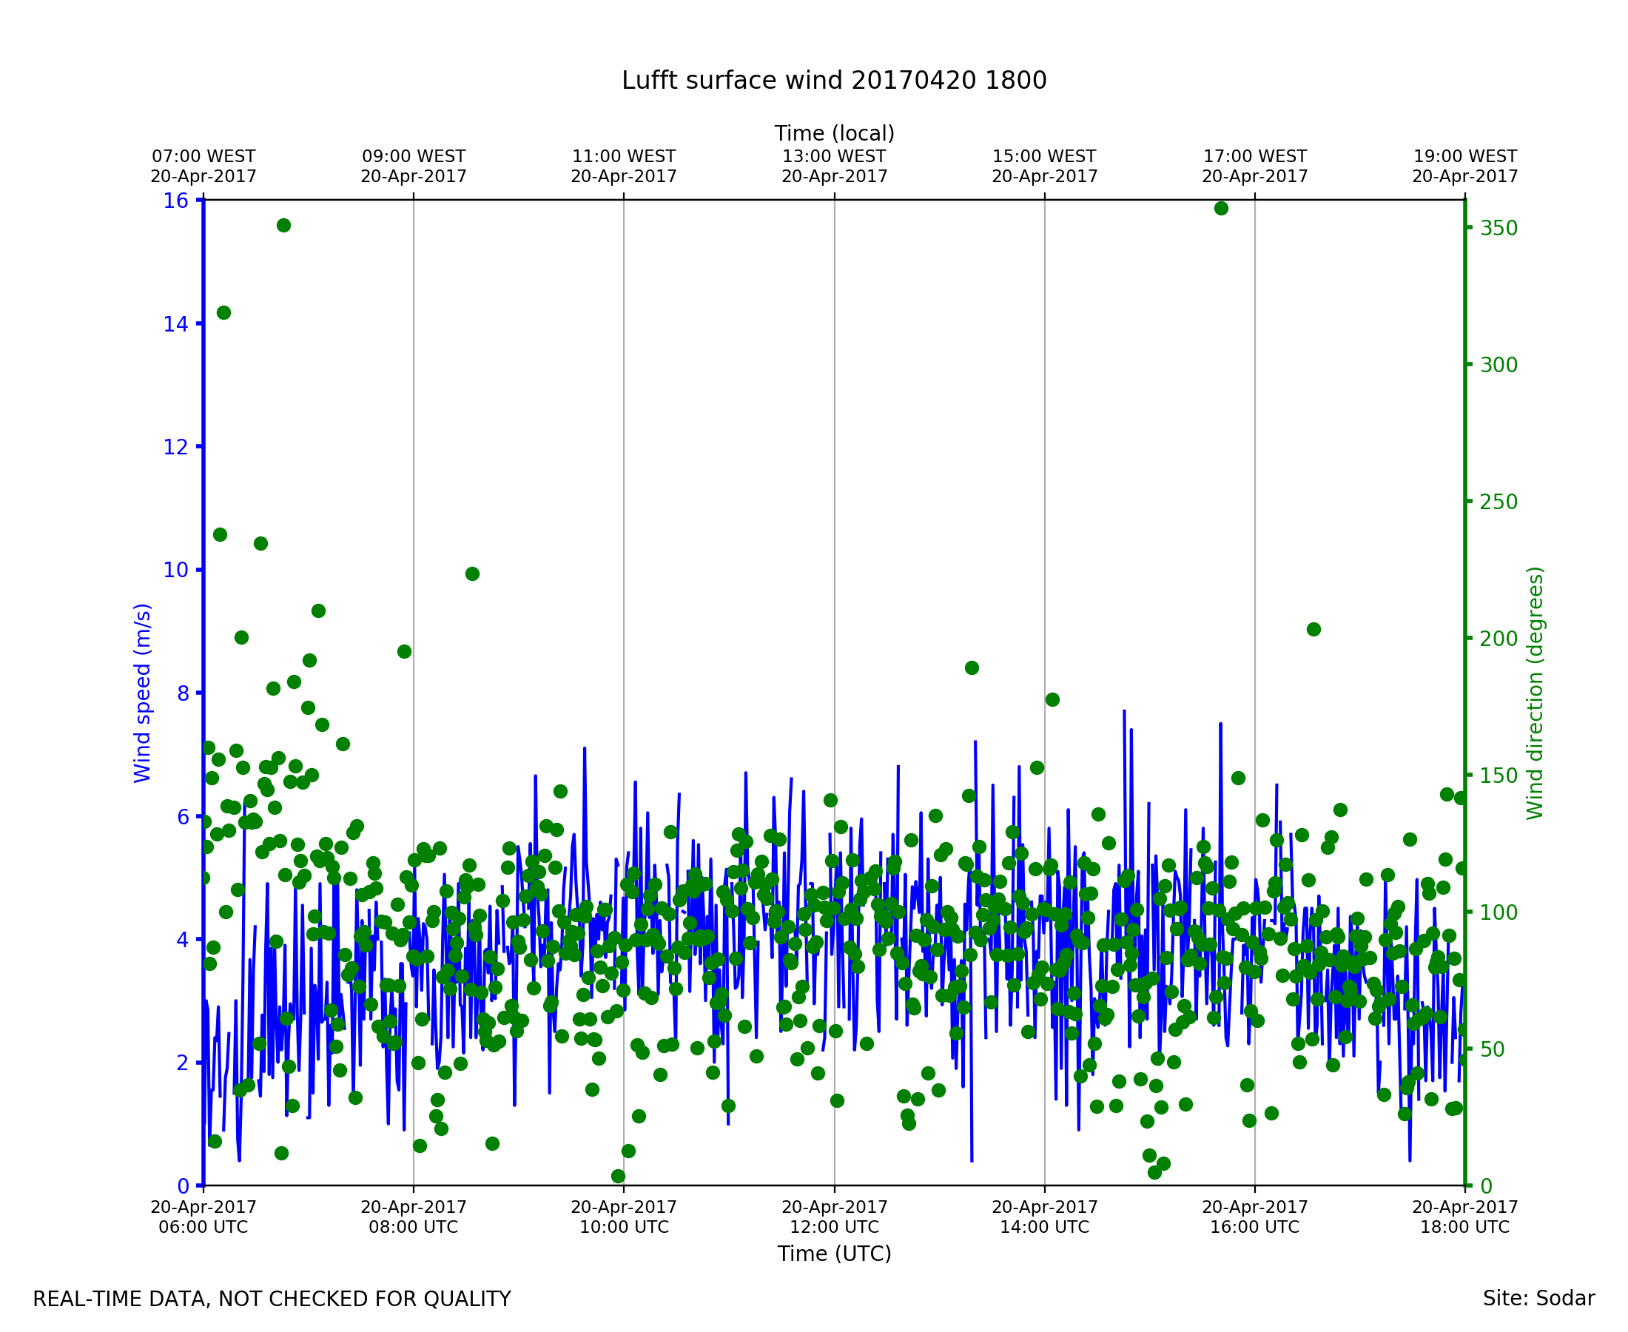Click the blue '16' wind speed tick
The height and width of the screenshot is (1332, 1628).
[175, 201]
